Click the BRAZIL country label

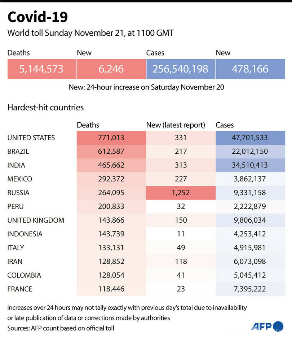18,152
